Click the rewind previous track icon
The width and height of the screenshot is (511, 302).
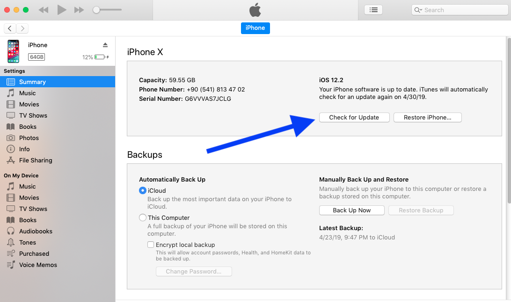tap(44, 10)
